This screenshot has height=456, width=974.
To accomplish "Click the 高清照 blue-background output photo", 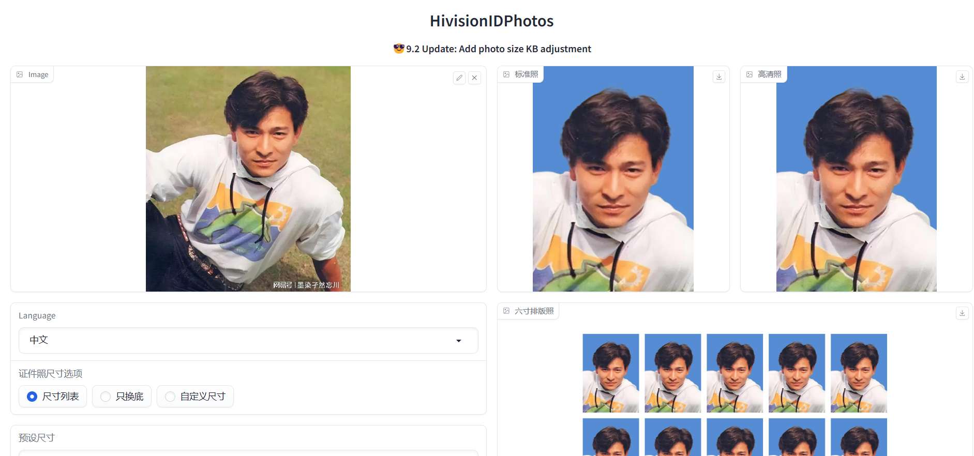I will point(857,179).
